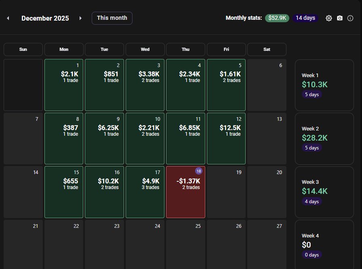Select the December 2025 month title

45,18
